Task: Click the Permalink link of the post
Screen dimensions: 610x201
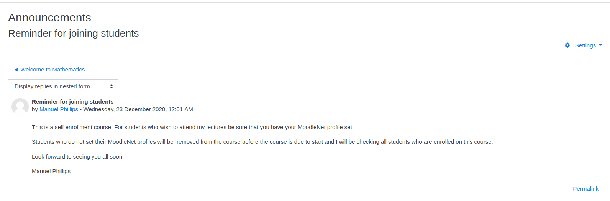Action: click(x=585, y=189)
